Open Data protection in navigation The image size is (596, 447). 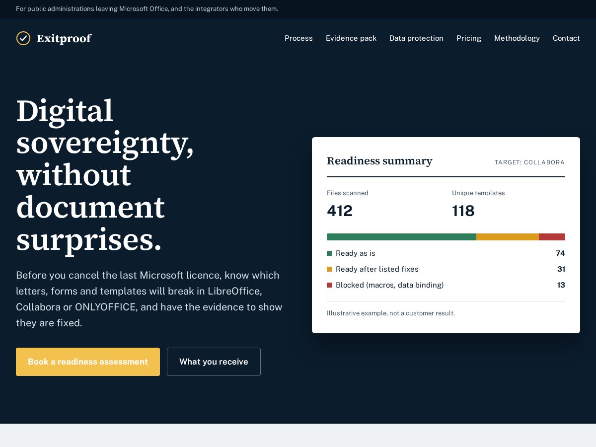coord(416,38)
